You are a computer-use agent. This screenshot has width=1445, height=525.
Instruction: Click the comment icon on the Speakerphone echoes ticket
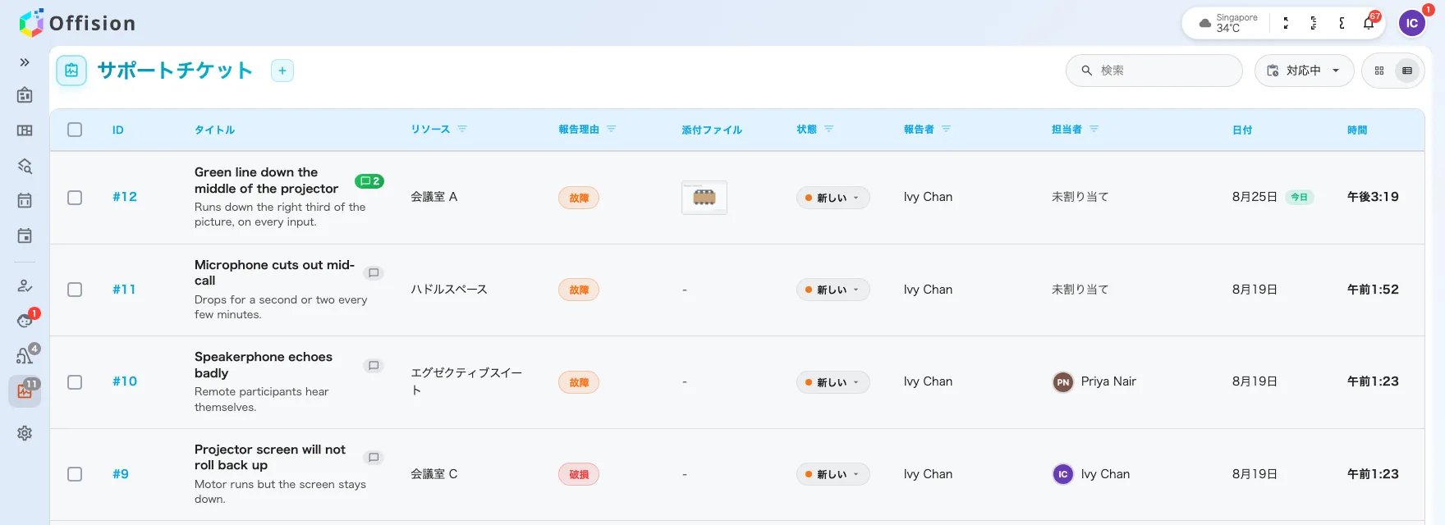click(x=374, y=366)
